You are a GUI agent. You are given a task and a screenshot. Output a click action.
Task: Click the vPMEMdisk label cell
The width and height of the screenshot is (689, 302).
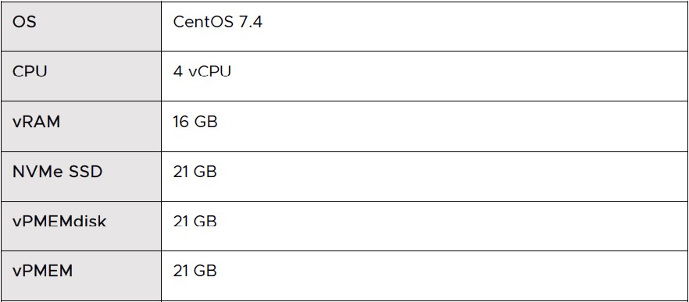pyautogui.click(x=81, y=226)
